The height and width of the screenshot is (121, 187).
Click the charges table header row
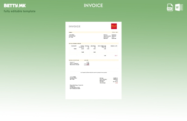point(94,46)
